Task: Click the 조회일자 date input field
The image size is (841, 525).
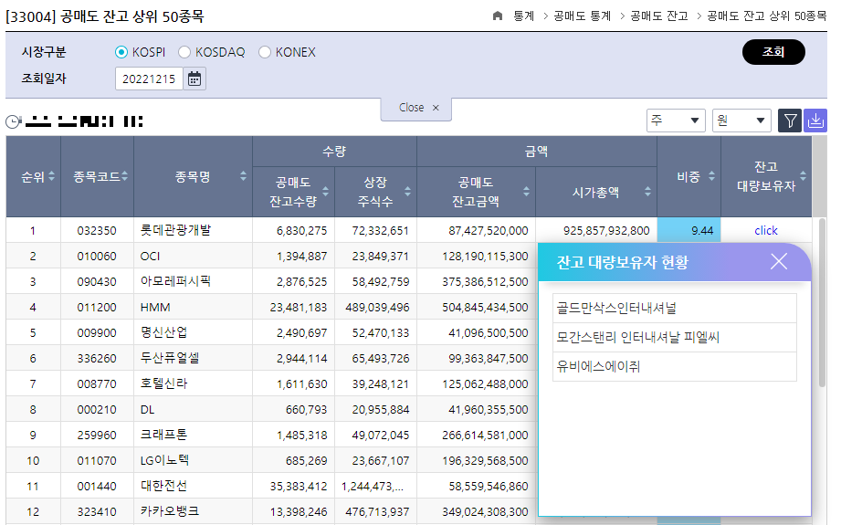Action: (x=149, y=79)
